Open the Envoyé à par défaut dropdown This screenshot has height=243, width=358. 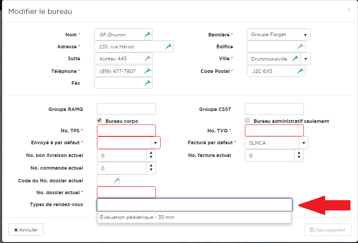tap(155, 143)
